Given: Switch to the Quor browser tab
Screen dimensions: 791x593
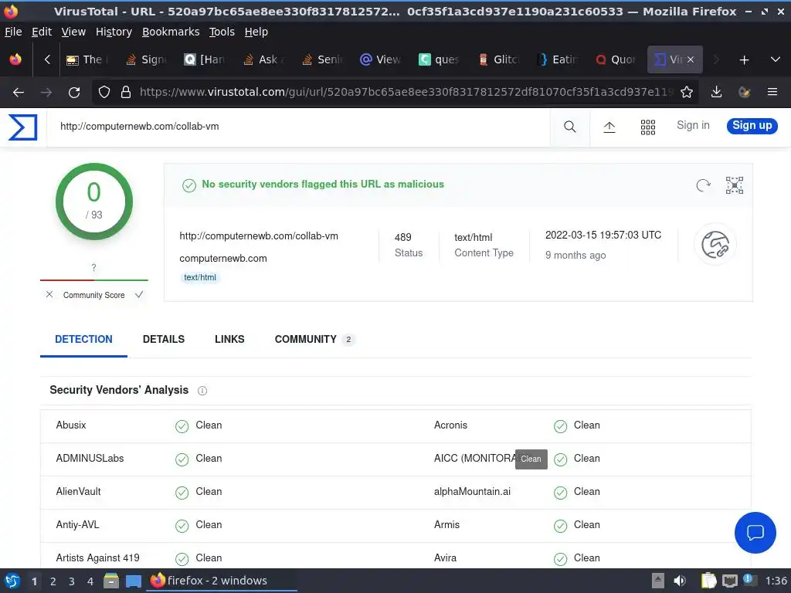Looking at the screenshot, I should (616, 59).
